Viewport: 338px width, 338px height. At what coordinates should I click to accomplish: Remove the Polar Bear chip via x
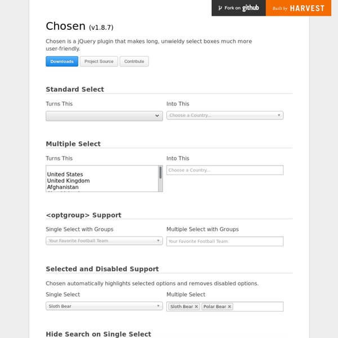(229, 306)
